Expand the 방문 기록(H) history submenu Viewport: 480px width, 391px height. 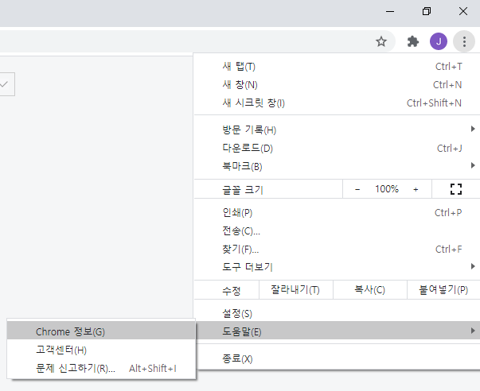point(337,130)
